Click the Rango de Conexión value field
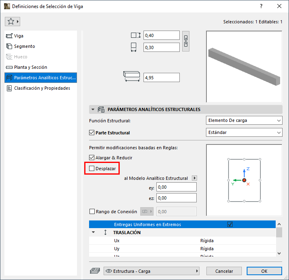Viewport: 289px width, 280px height. (x=177, y=211)
